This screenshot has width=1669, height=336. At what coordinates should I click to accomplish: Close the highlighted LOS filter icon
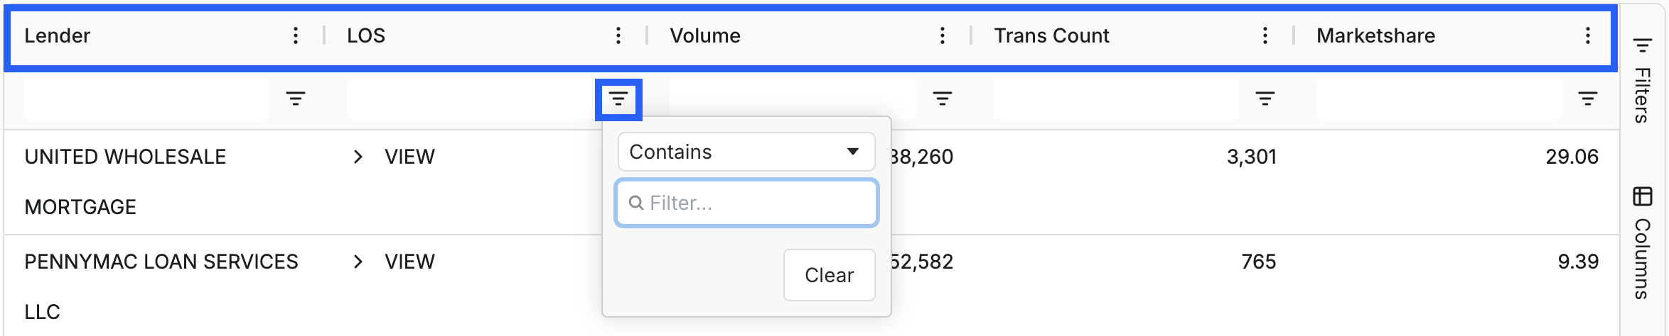pos(618,99)
